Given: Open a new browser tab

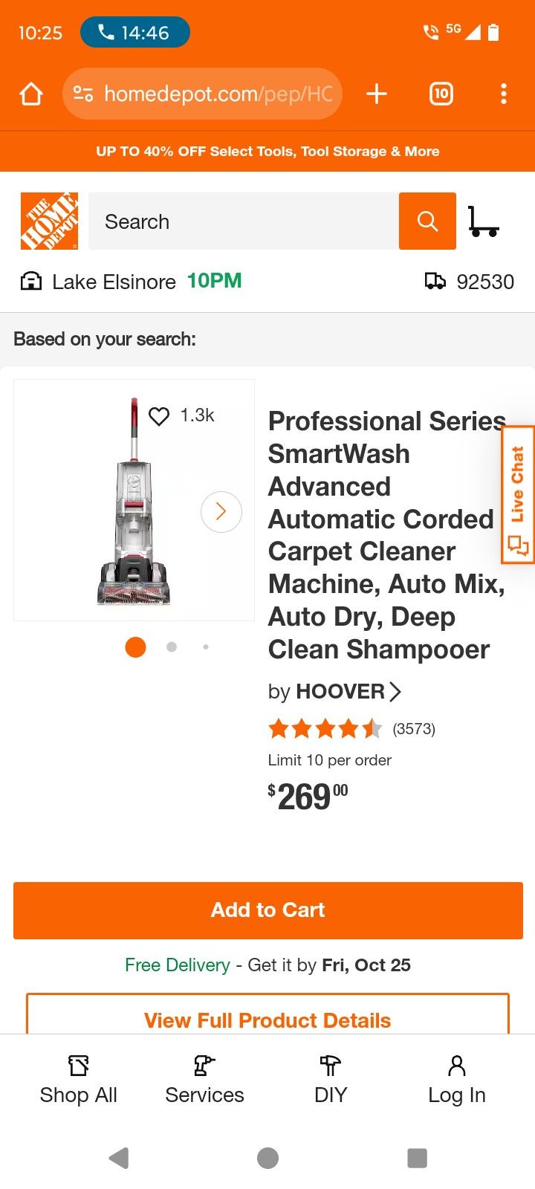Looking at the screenshot, I should click(377, 94).
